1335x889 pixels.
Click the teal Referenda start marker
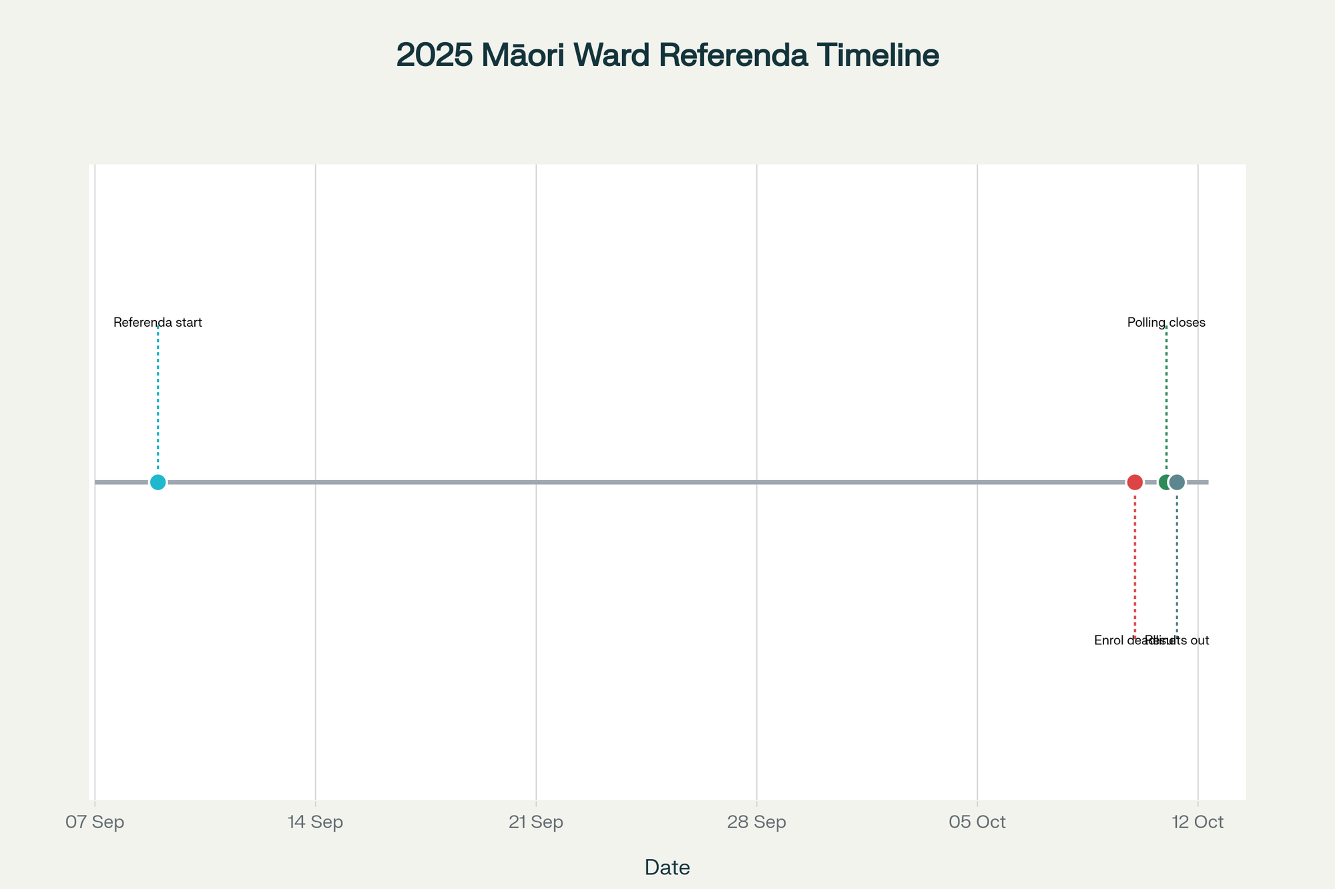[x=158, y=482]
